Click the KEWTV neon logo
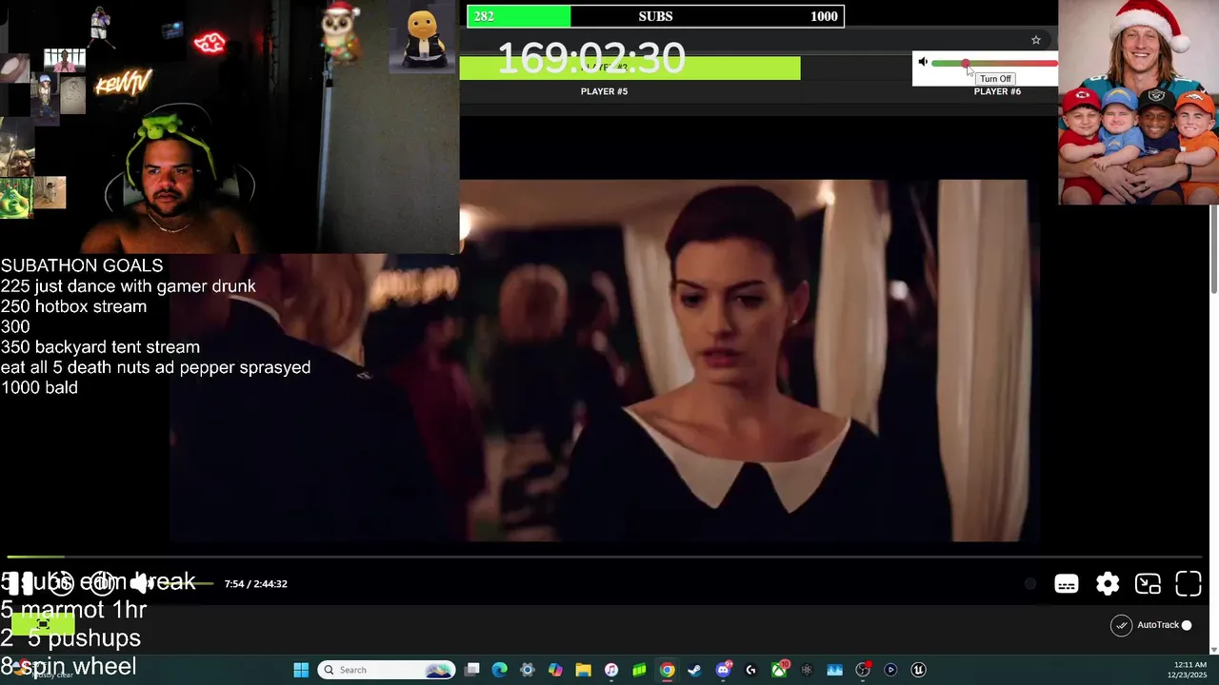This screenshot has height=685, width=1219. click(x=123, y=85)
